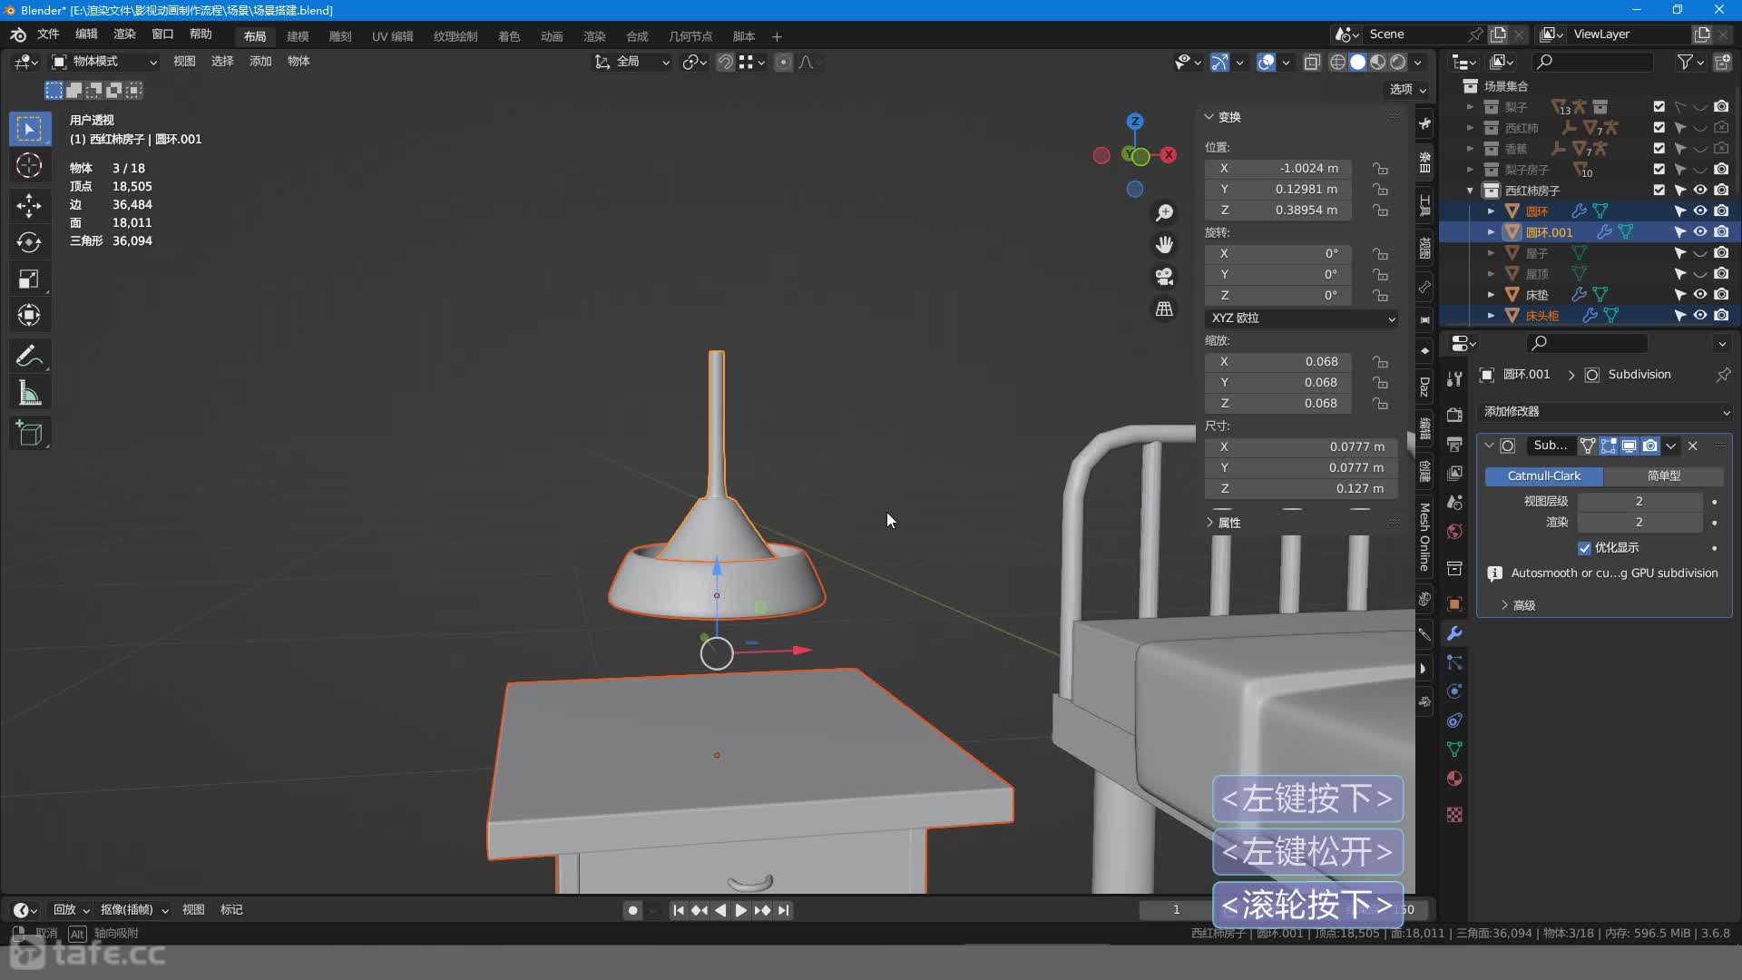1742x980 pixels.
Task: Uncheck 梨子 collection exclude checkbox
Action: tap(1659, 107)
